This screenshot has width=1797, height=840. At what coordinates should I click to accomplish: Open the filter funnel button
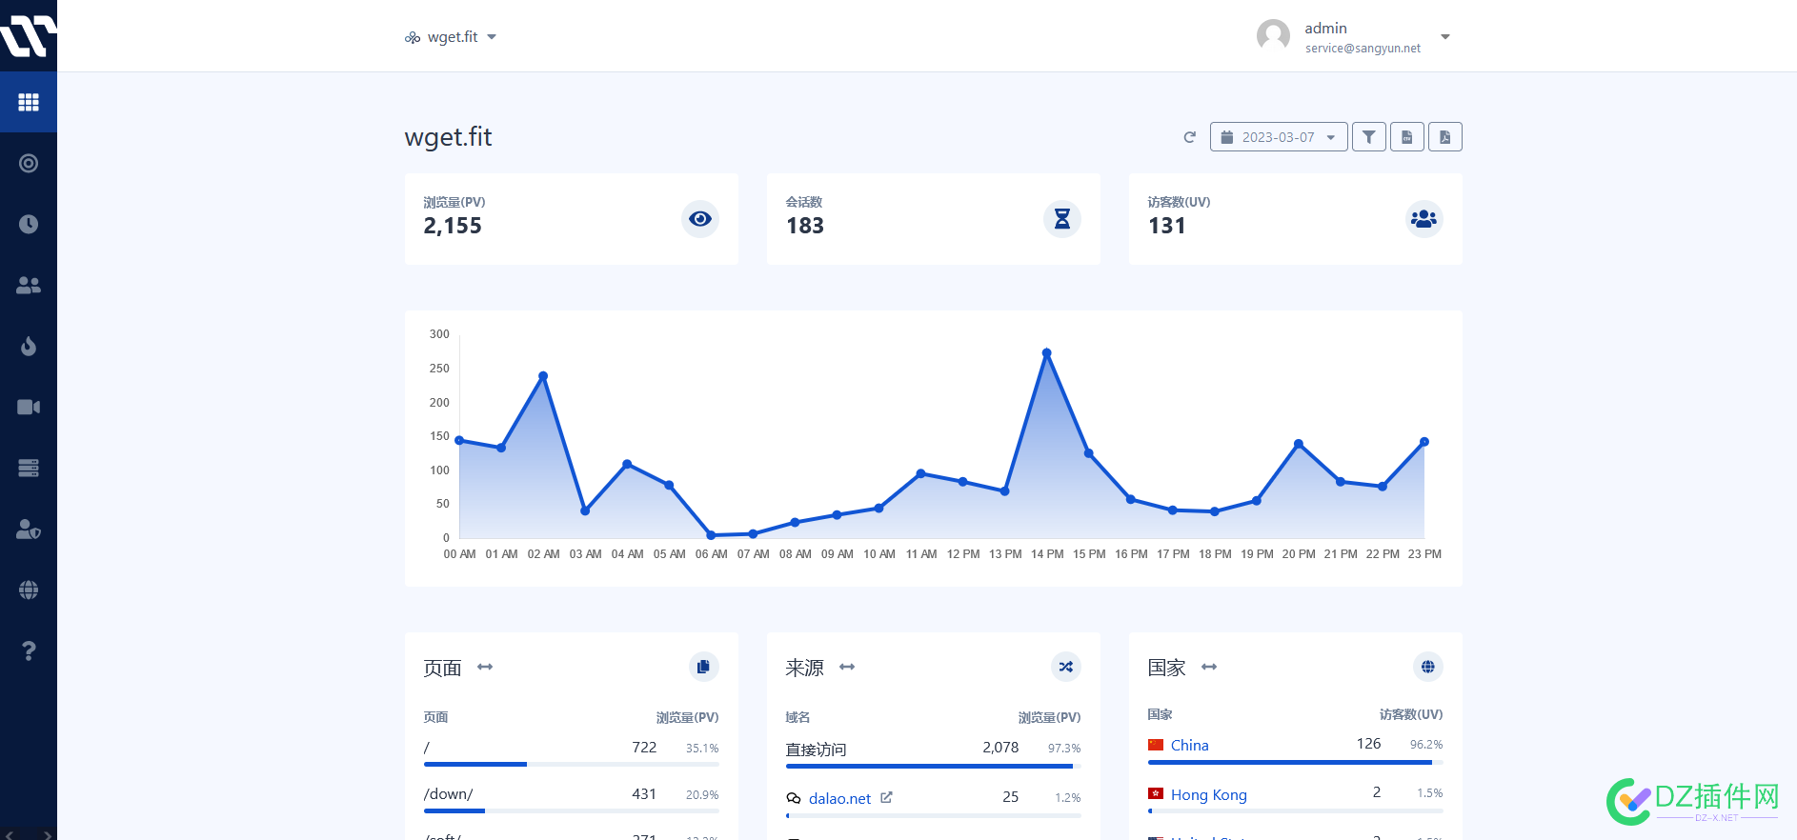coord(1368,137)
